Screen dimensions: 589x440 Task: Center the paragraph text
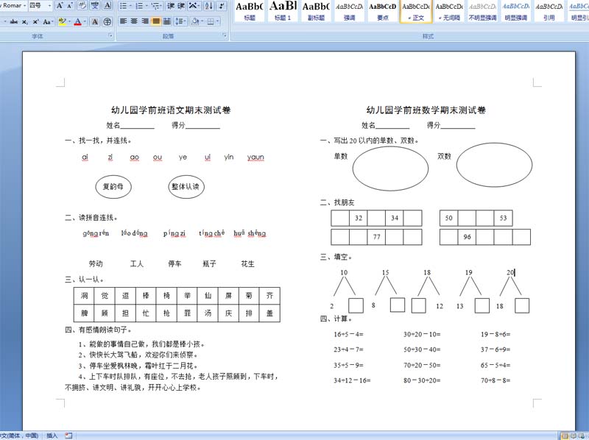(134, 21)
